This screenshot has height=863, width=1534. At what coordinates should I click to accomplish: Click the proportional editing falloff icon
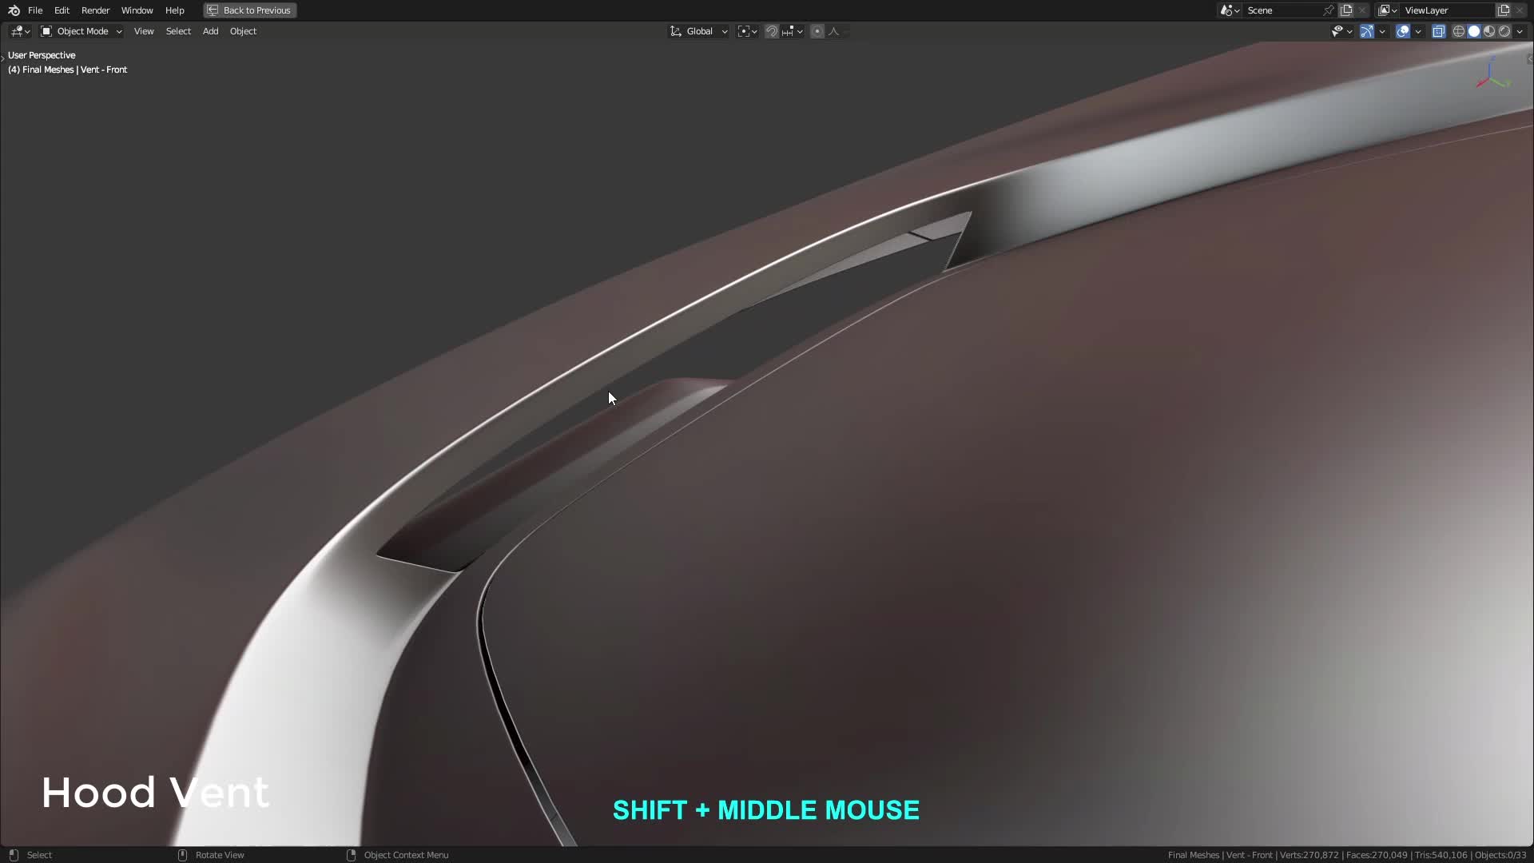click(x=836, y=31)
